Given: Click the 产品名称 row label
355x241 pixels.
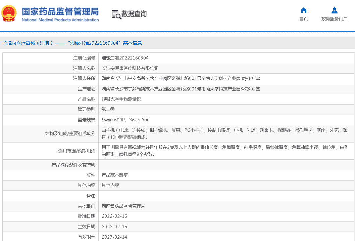Looking at the screenshot, I should 87,99.
